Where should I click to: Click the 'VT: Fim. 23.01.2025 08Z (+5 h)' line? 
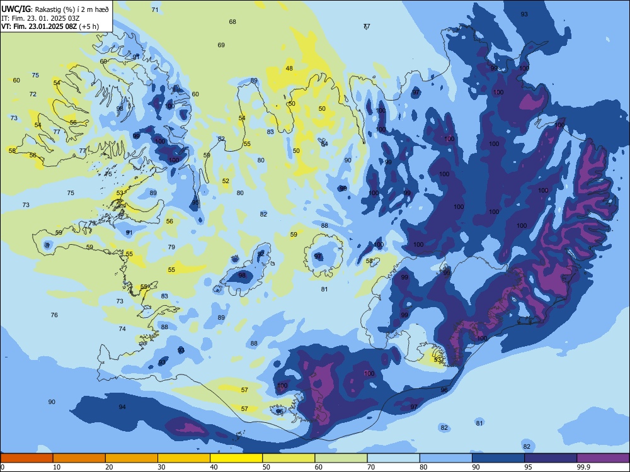click(50, 26)
